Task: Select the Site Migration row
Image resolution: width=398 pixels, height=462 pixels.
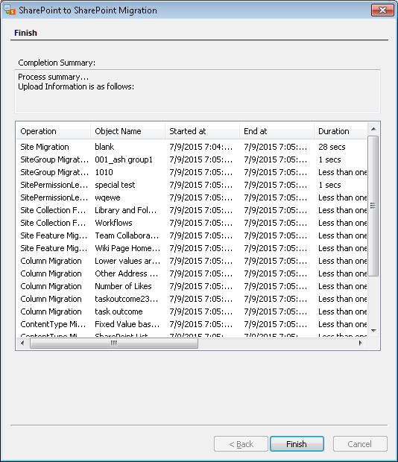Action: point(192,147)
